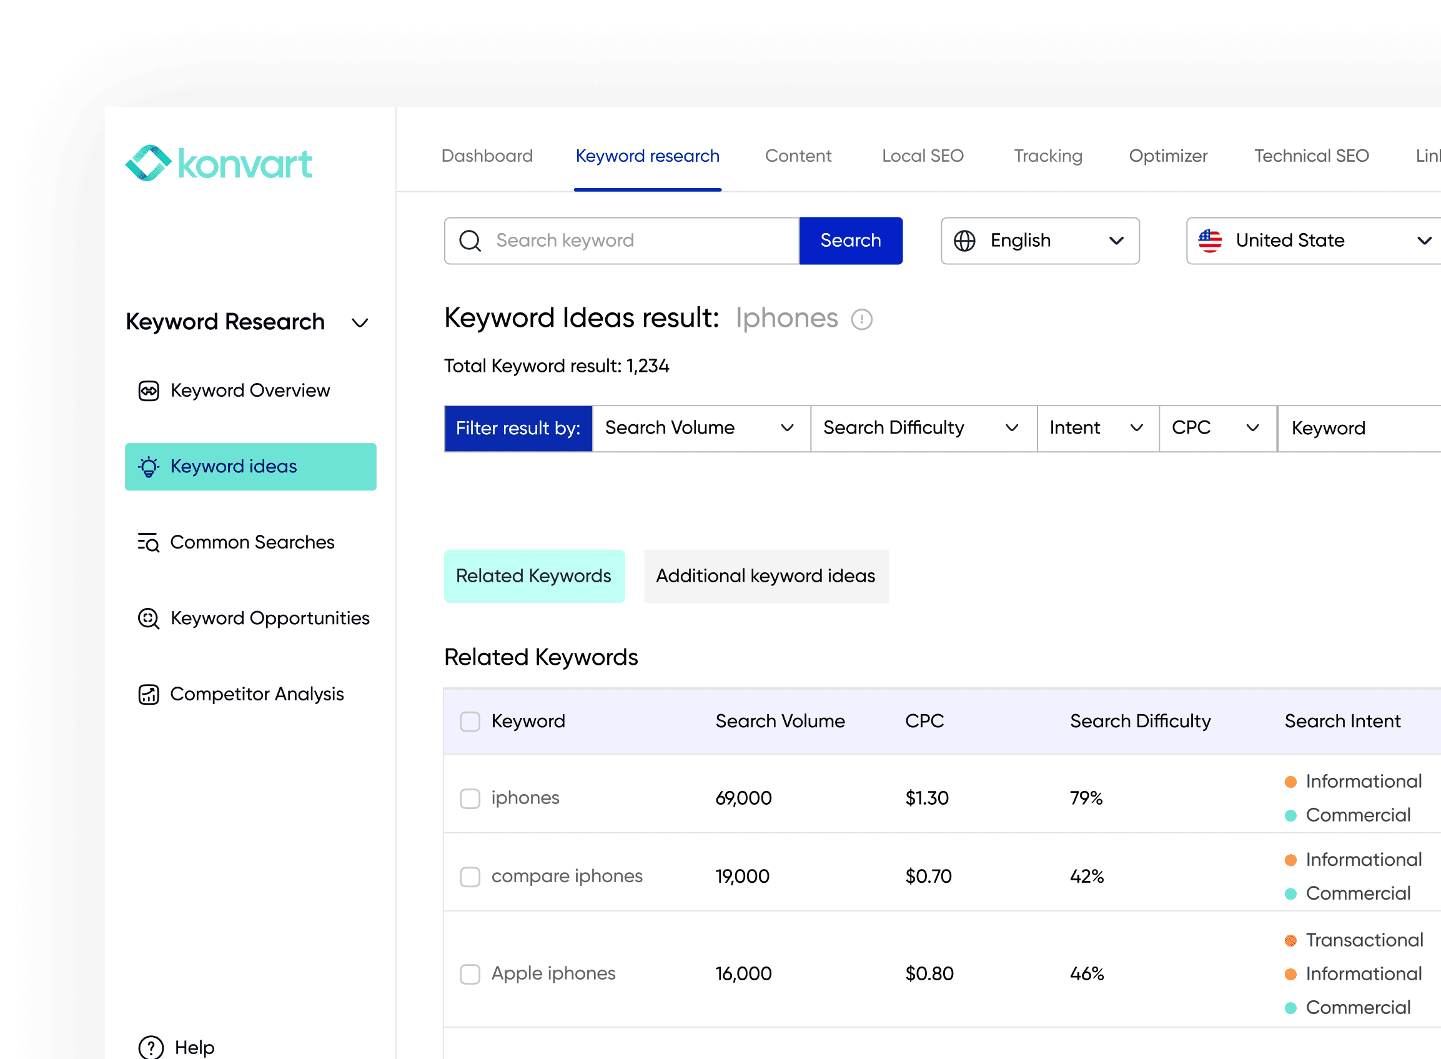This screenshot has width=1441, height=1059.
Task: Select the Competitor Analysis chart icon
Action: [x=148, y=694]
